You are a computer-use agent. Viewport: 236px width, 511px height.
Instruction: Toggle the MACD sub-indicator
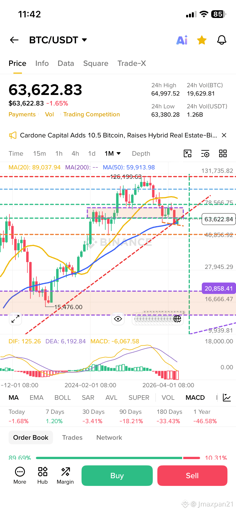195,398
